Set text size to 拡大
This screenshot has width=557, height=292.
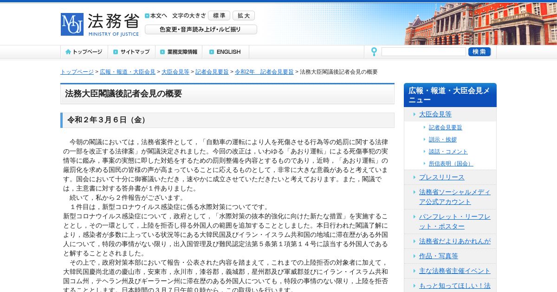[244, 15]
